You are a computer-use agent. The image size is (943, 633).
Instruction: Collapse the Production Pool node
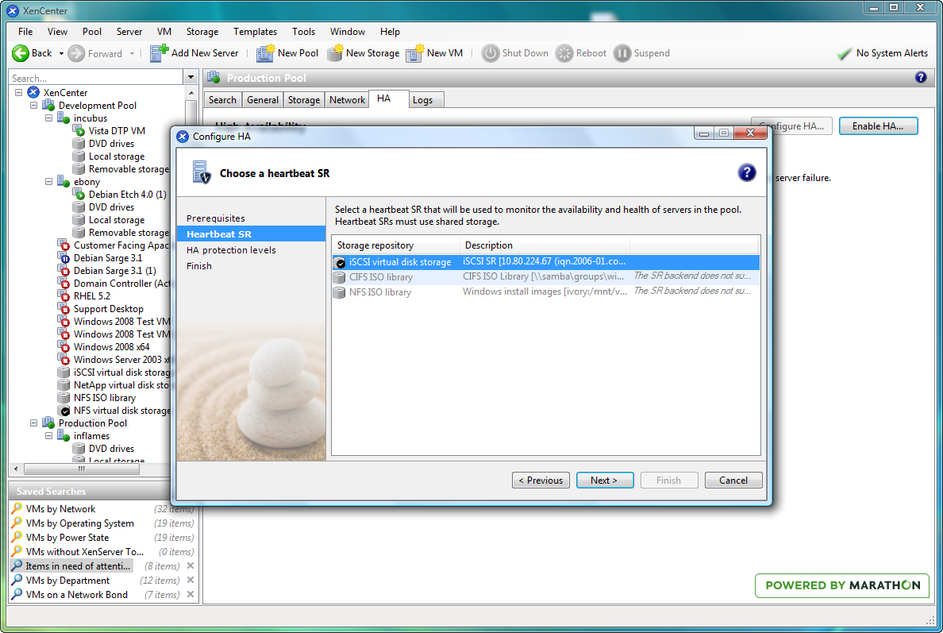pos(33,423)
